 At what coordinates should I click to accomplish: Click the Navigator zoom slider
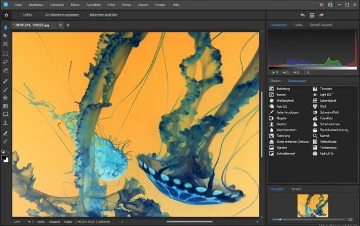(308, 220)
